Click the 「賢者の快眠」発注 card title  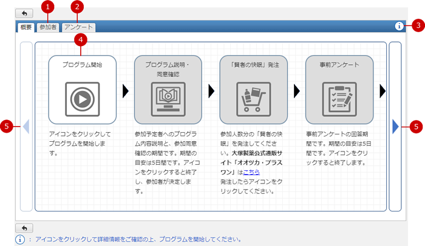(254, 64)
